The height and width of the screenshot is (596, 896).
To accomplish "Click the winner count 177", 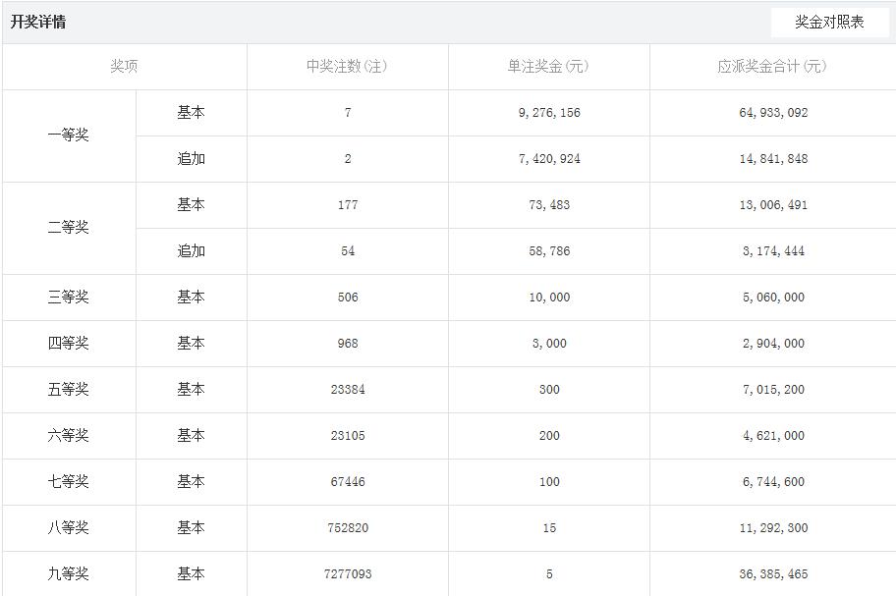I will pyautogui.click(x=348, y=205).
